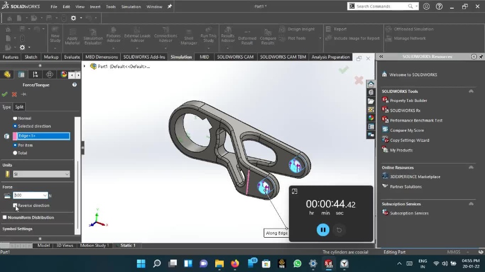This screenshot has height=272, width=485.
Task: Open the File menu
Action: tap(54, 7)
